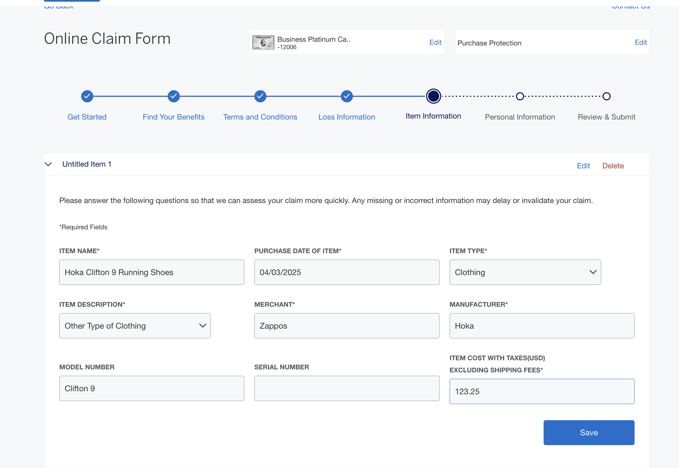This screenshot has height=468, width=679.
Task: Click the empty Serial Number field
Action: (347, 388)
